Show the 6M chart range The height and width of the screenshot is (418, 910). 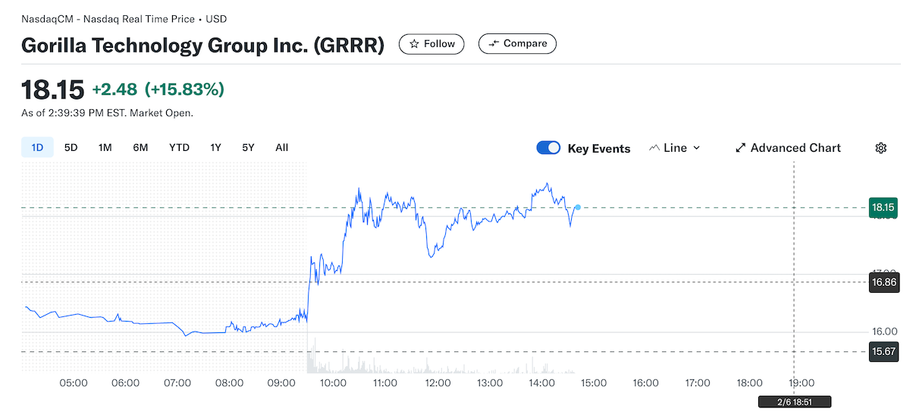click(140, 147)
